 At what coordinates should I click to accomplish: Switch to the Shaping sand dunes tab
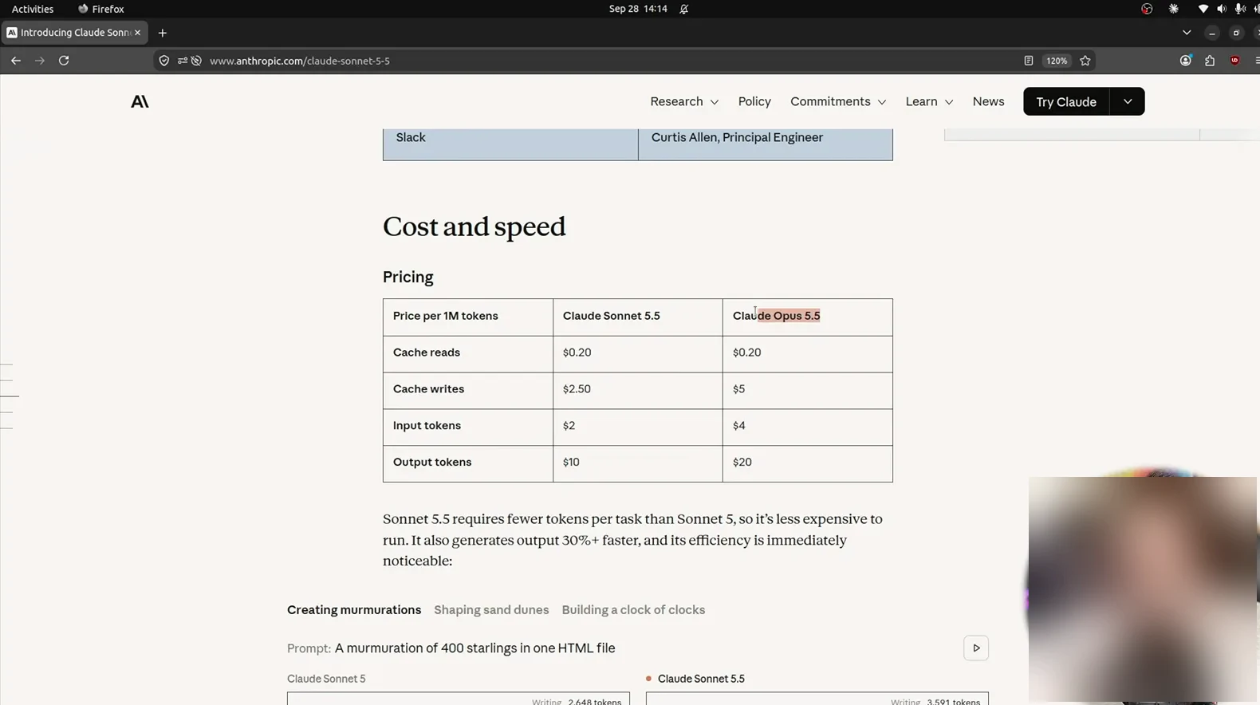[491, 610]
